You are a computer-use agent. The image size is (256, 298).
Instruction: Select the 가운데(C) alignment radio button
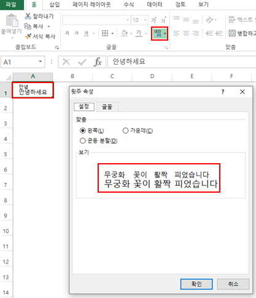click(x=125, y=131)
